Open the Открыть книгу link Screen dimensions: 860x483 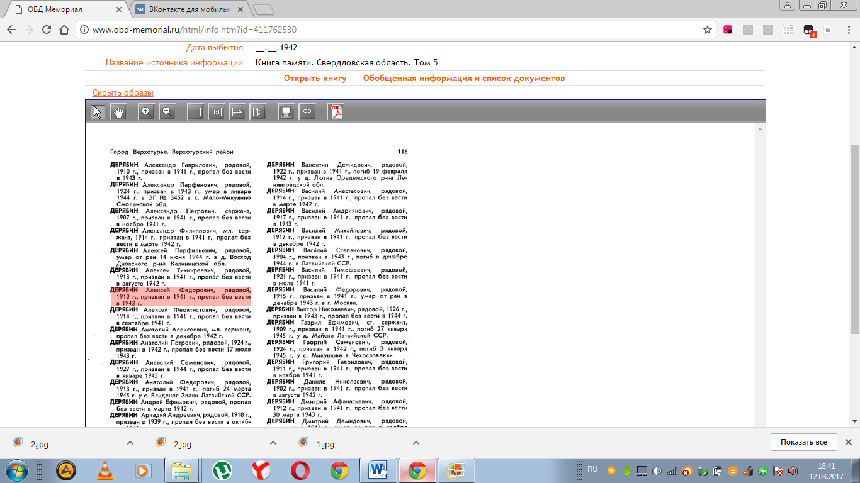[x=315, y=79]
